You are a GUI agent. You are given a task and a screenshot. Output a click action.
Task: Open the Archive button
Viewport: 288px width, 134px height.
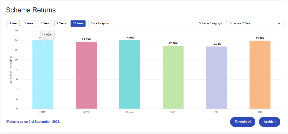(x=270, y=122)
